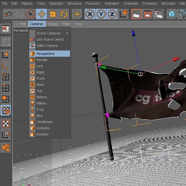The image size is (186, 186).
Task: Render the active view clapperboard
Action: click(x=136, y=14)
